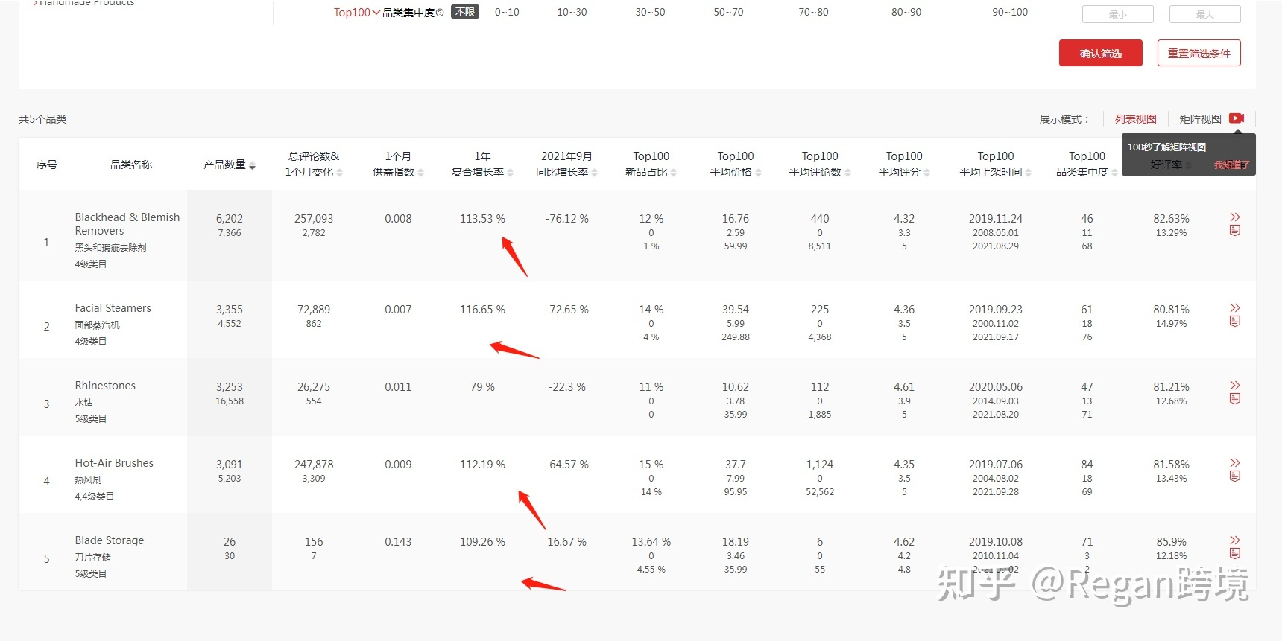
Task: Click the 确认筛选 confirm filter button
Action: (1100, 53)
